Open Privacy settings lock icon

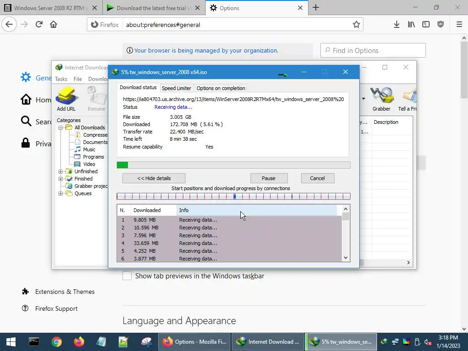tap(26, 143)
